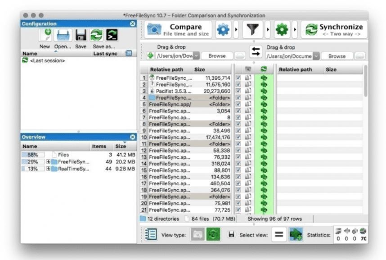
Task: Toggle the checkbox for Pacifist row 3
Action: point(238,91)
